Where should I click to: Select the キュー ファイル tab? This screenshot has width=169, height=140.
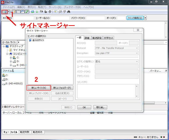tap(10, 132)
